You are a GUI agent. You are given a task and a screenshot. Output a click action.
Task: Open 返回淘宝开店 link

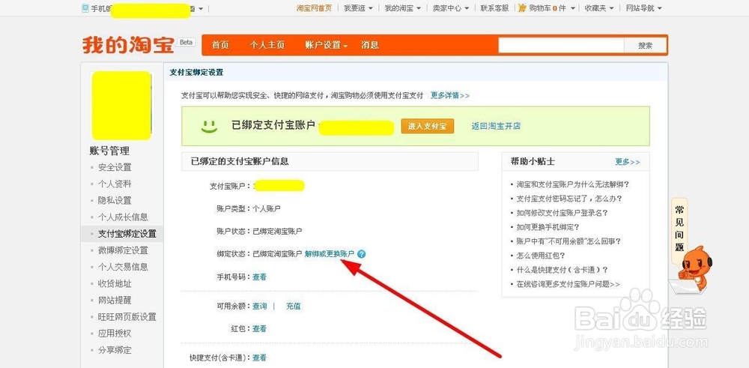pos(496,126)
